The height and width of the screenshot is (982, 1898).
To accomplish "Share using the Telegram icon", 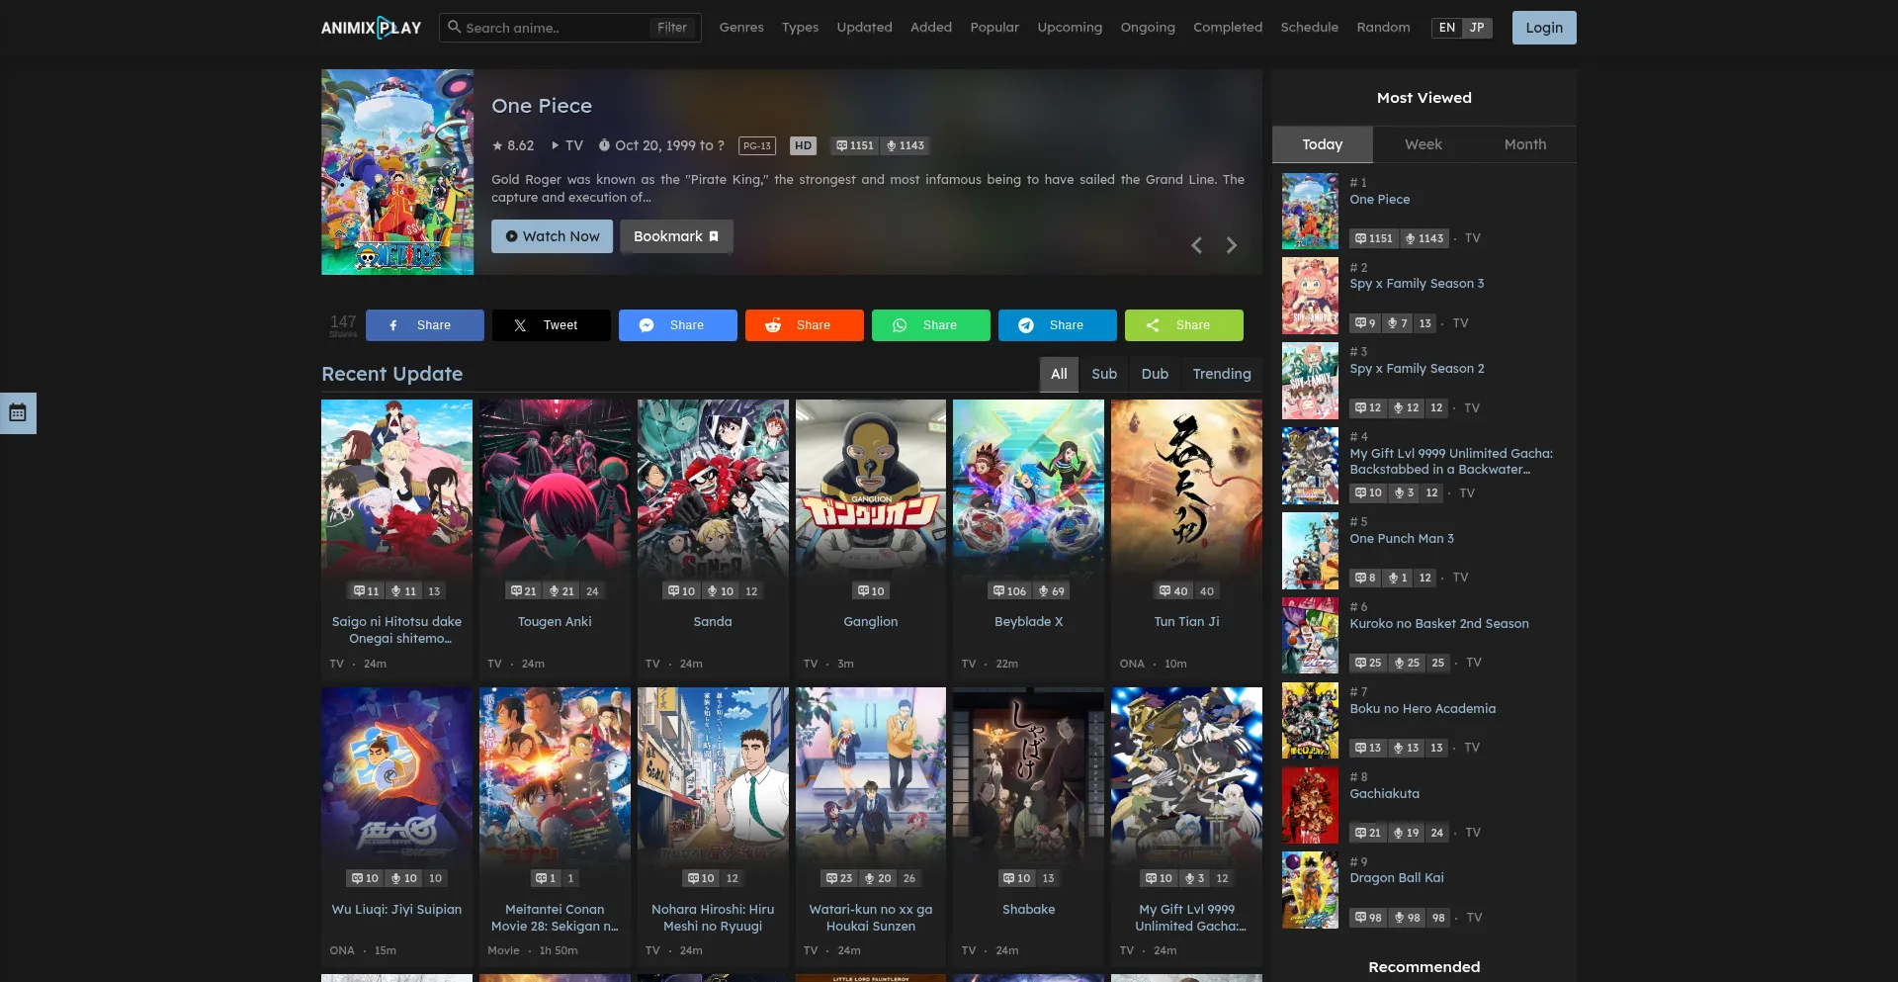I will pos(1027,324).
